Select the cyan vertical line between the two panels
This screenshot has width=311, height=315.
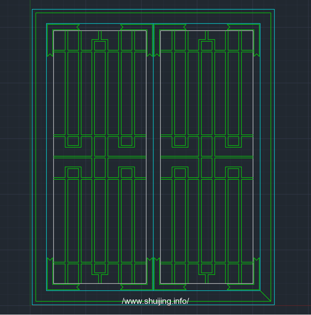[153, 157]
